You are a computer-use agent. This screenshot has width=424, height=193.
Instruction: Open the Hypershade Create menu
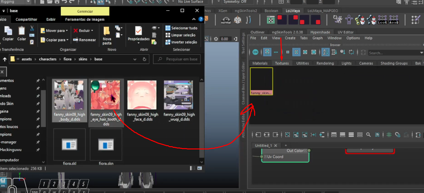click(x=290, y=38)
